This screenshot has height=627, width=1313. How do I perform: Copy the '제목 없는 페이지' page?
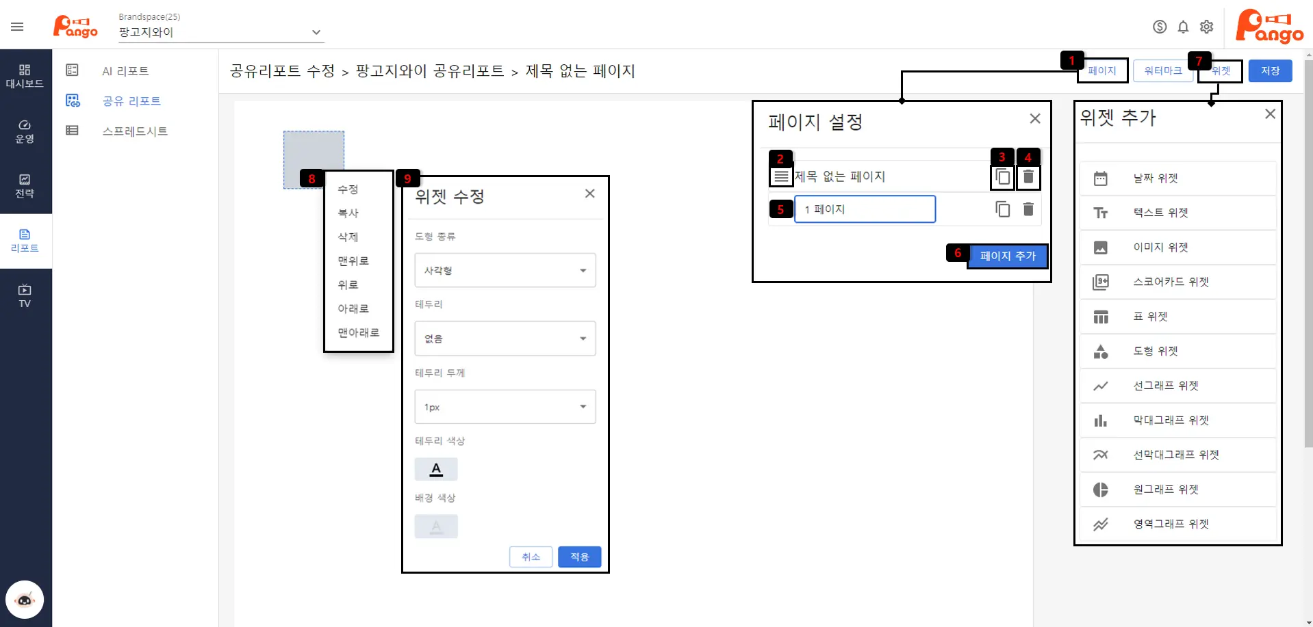(1002, 177)
